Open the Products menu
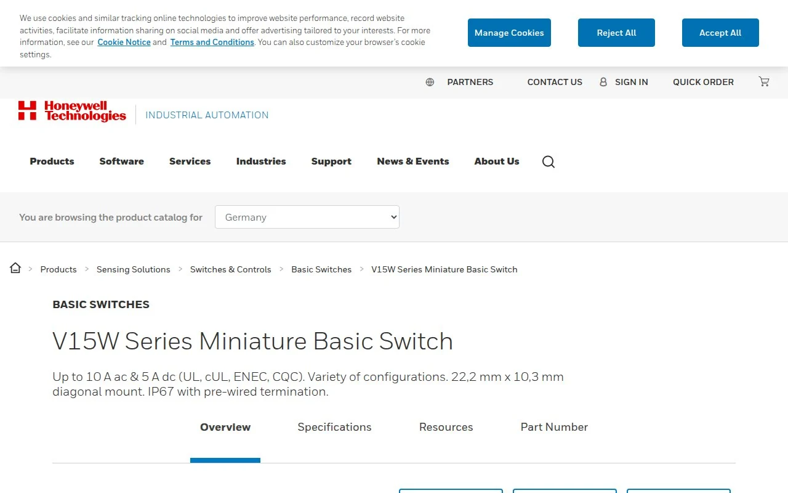Image resolution: width=788 pixels, height=493 pixels. point(52,161)
